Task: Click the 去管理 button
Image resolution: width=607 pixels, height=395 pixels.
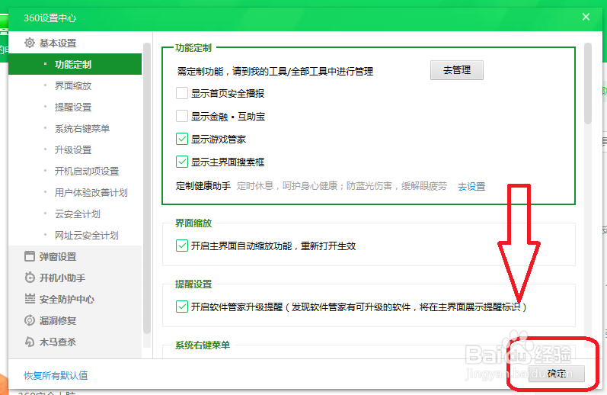Action: click(x=457, y=70)
